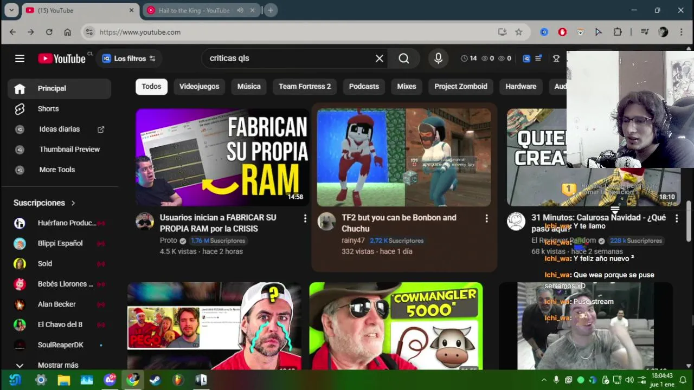Bookmark this page with the star
Screen dimensions: 694x390
point(519,32)
